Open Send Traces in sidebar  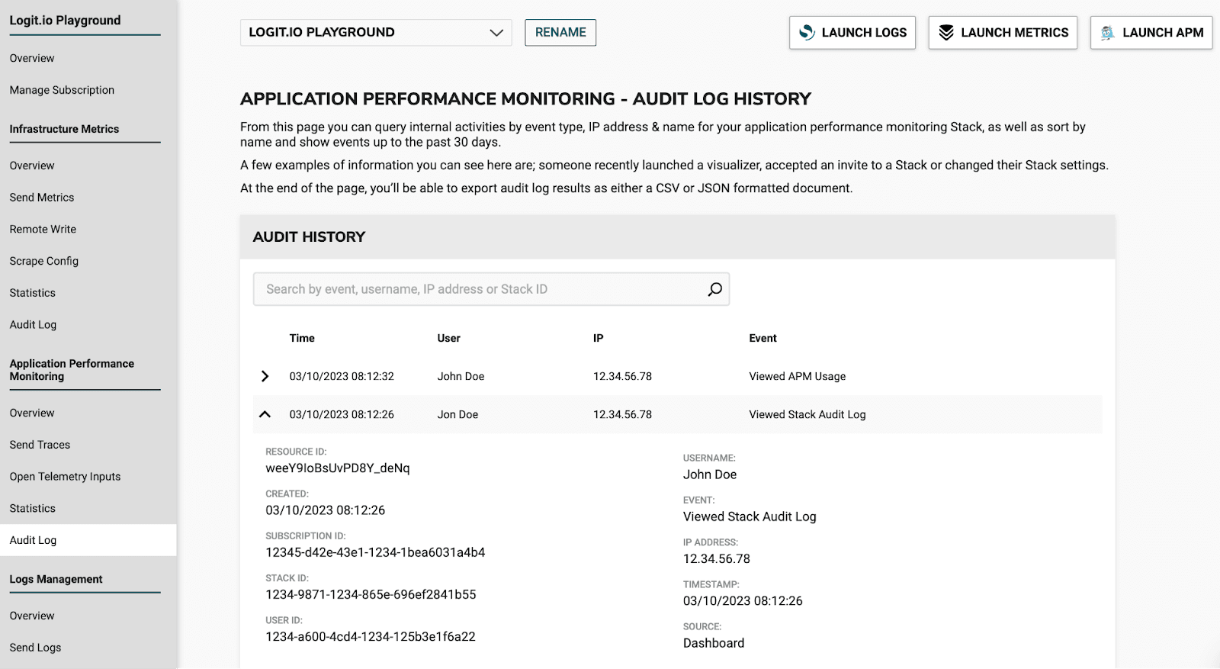[40, 445]
